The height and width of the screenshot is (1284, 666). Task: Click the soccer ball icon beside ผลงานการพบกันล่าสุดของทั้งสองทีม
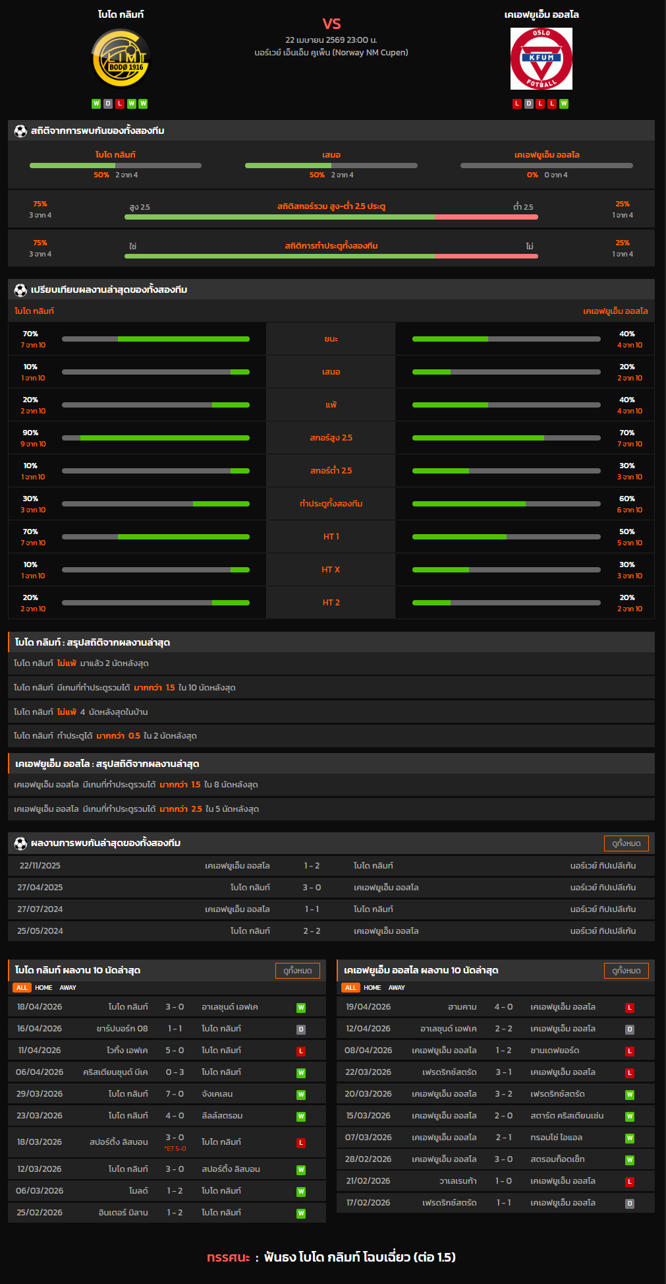click(20, 843)
